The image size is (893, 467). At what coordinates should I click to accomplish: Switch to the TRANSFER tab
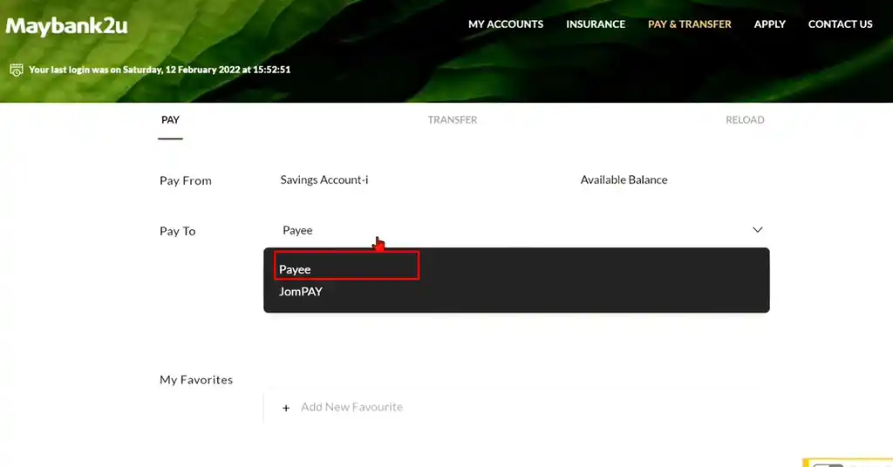pyautogui.click(x=453, y=120)
